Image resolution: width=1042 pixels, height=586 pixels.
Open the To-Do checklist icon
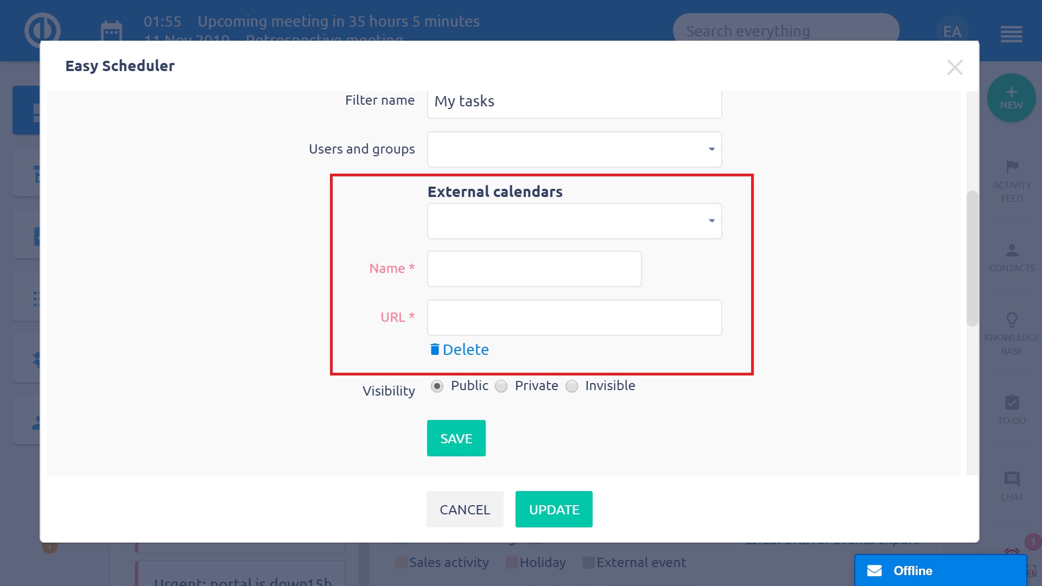point(1012,403)
